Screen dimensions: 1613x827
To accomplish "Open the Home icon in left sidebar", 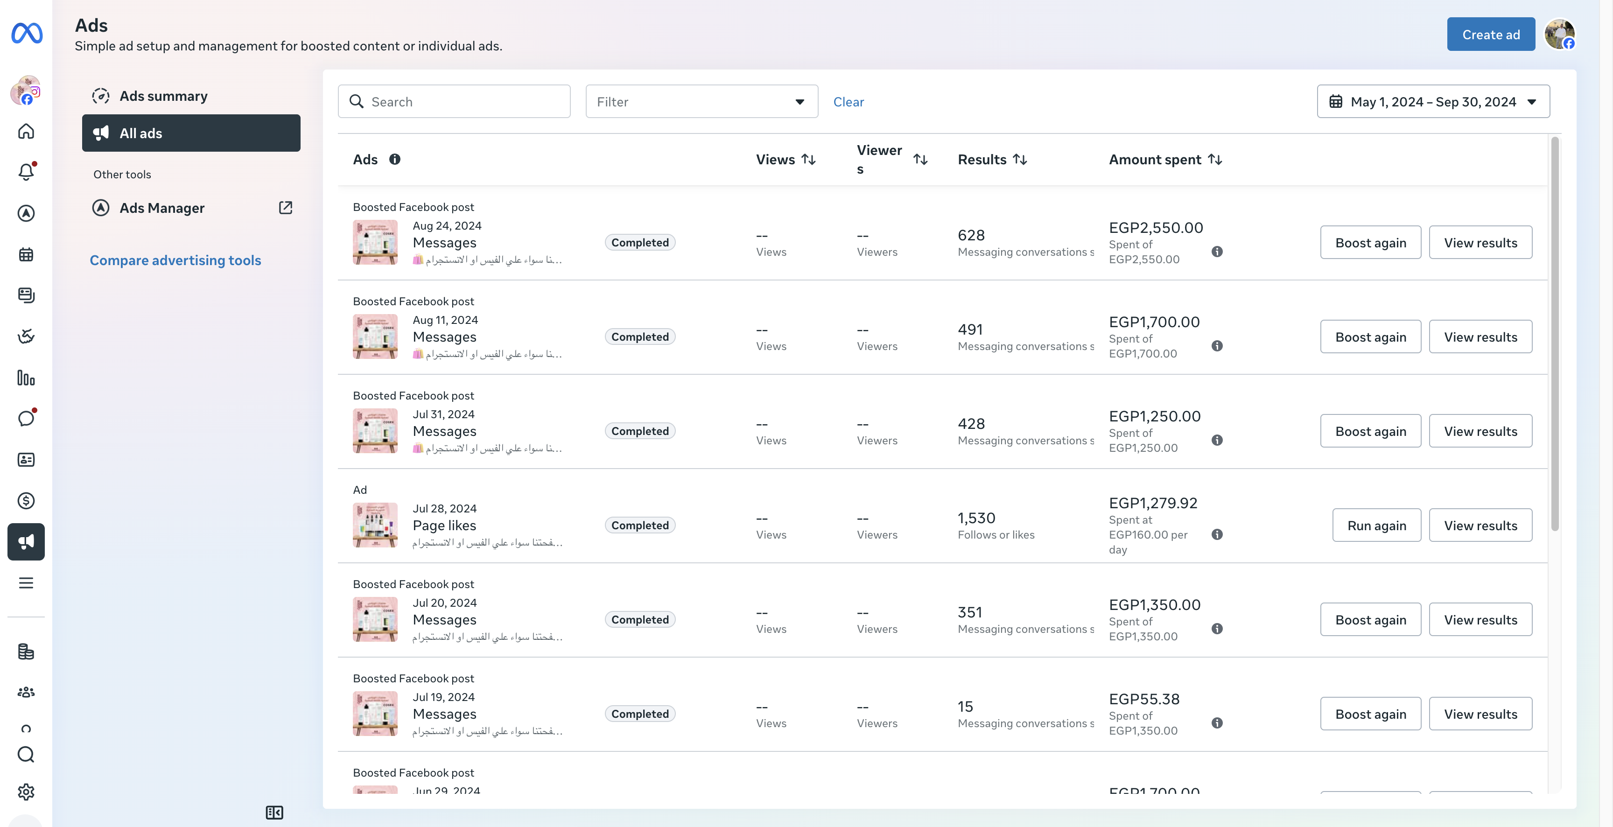I will tap(26, 131).
